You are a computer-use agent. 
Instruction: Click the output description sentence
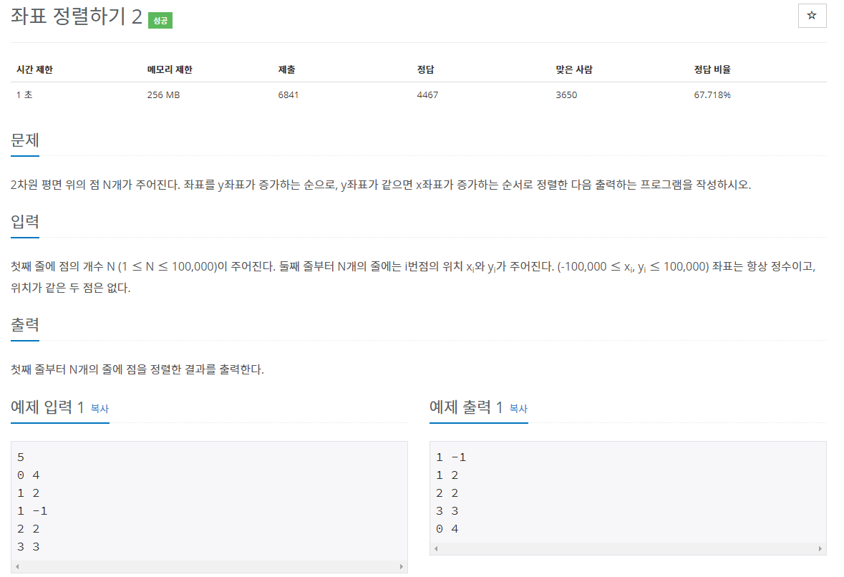pyautogui.click(x=137, y=369)
